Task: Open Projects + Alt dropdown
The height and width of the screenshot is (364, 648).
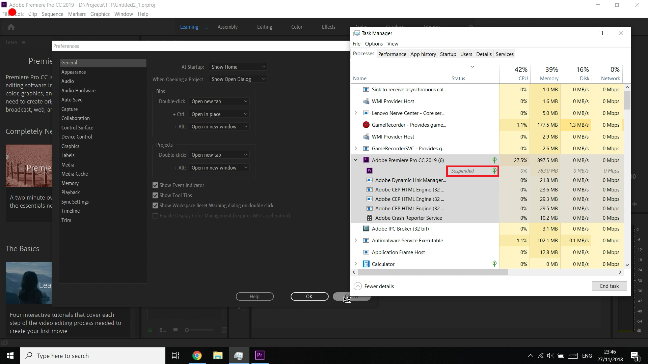Action: point(219,168)
